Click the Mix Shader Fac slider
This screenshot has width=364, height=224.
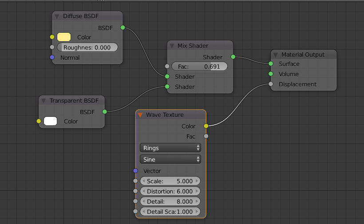click(x=199, y=66)
